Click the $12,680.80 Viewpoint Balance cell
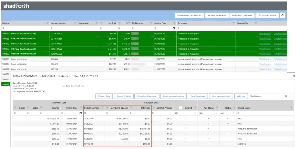Screen dimensions: 297x149 click(x=117, y=134)
